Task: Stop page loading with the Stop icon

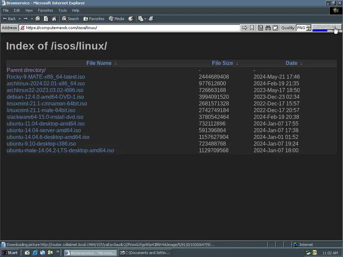Action: pyautogui.click(x=38, y=19)
